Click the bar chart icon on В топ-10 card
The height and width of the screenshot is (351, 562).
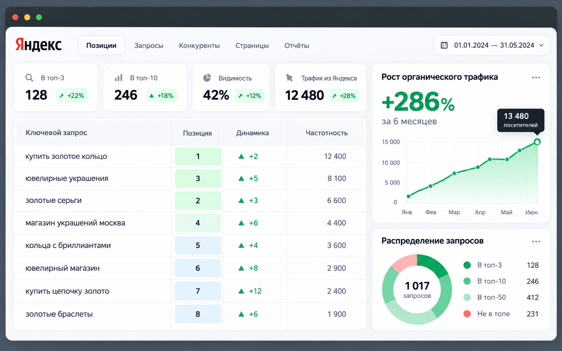coord(118,77)
